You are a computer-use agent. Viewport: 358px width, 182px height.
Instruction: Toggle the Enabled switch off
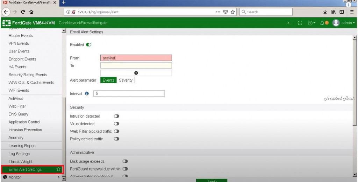pyautogui.click(x=88, y=44)
